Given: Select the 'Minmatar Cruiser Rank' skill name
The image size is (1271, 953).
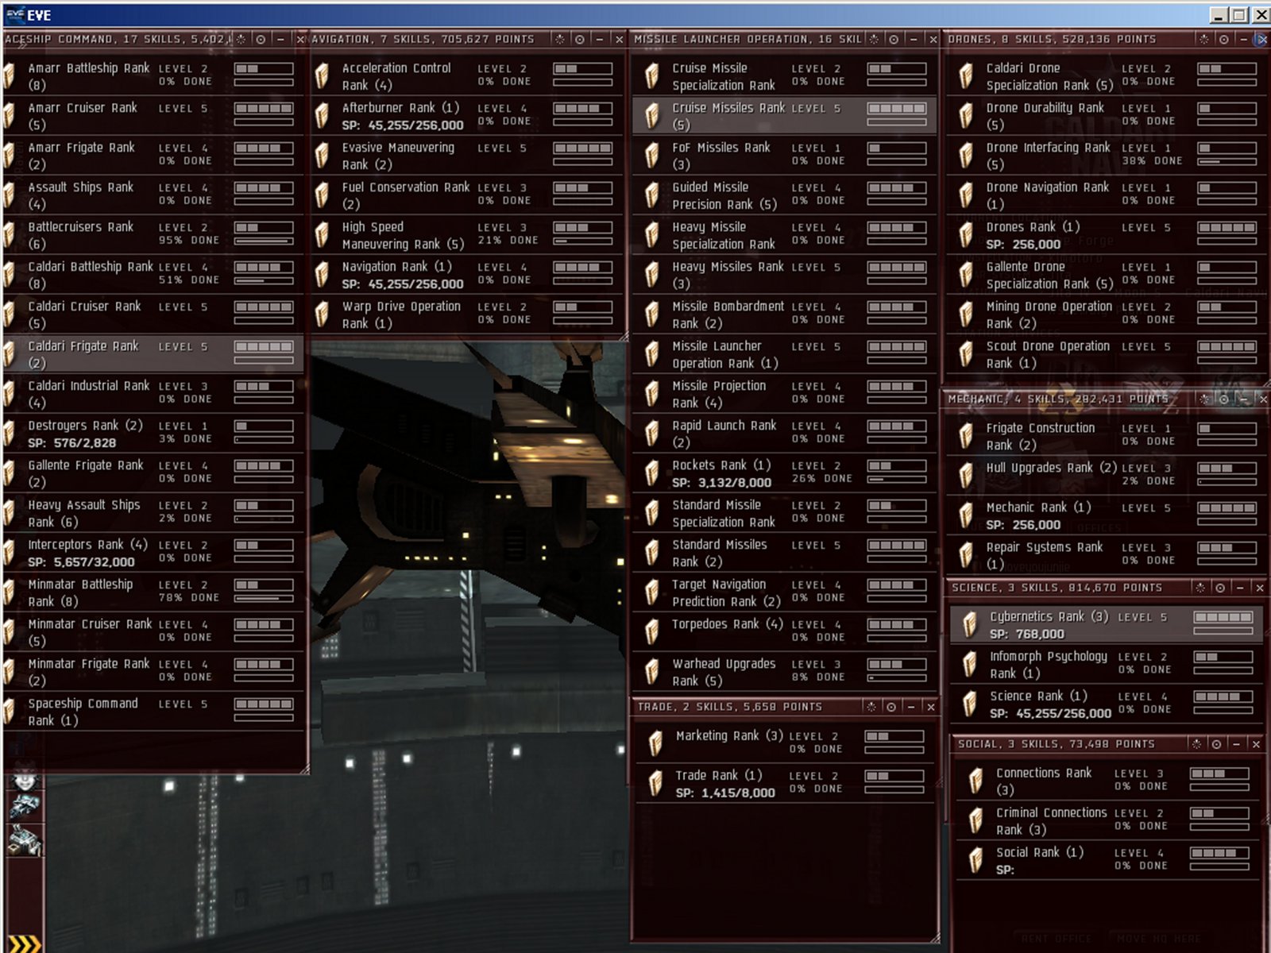Looking at the screenshot, I should [90, 624].
